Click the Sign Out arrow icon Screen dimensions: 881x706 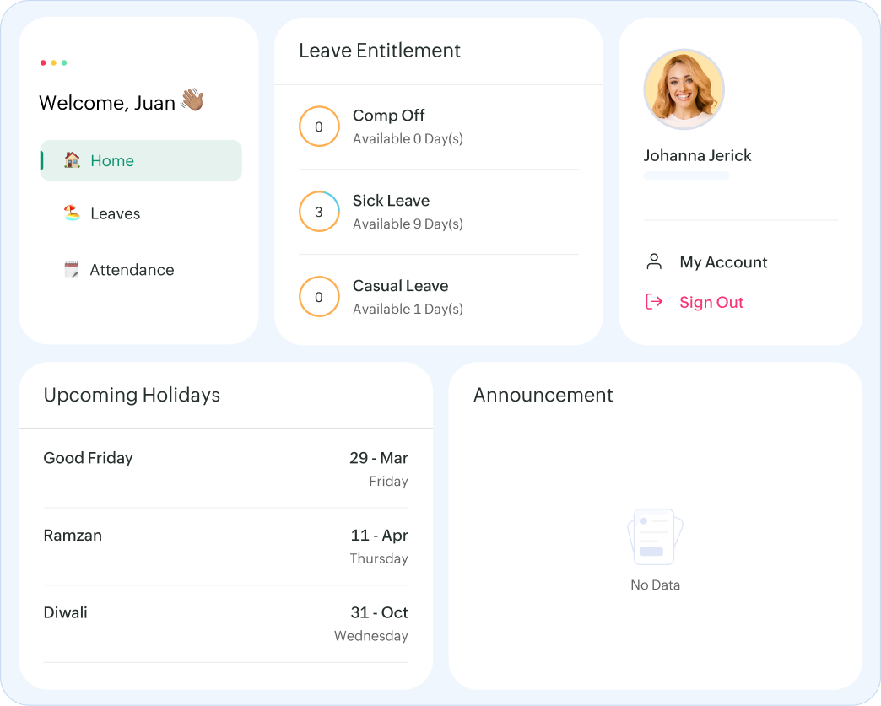click(x=654, y=302)
